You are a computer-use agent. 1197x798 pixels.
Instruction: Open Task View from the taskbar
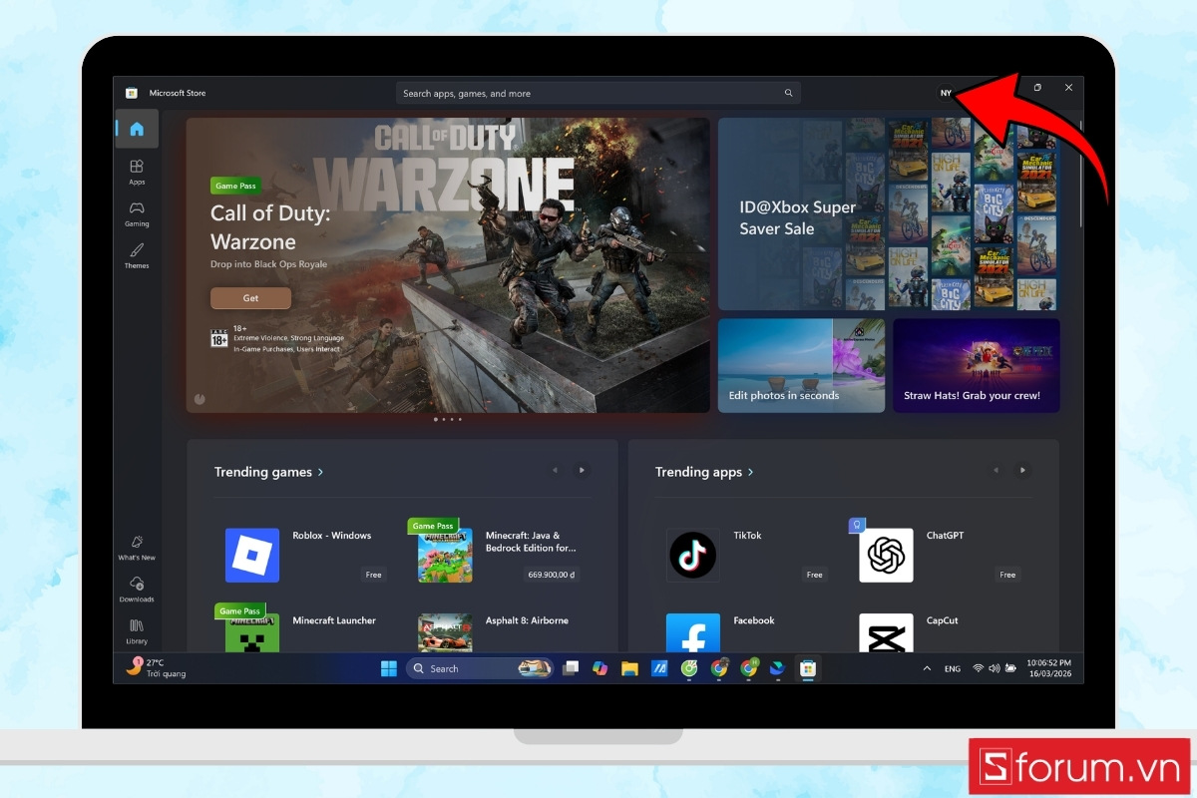[570, 668]
